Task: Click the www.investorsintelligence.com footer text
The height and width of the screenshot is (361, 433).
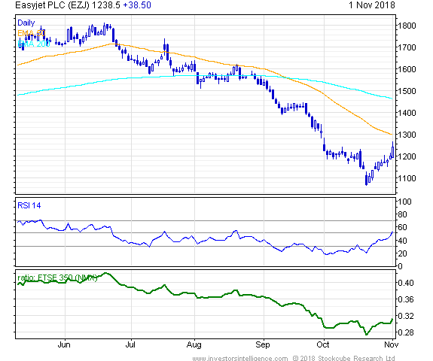Action: 240,358
